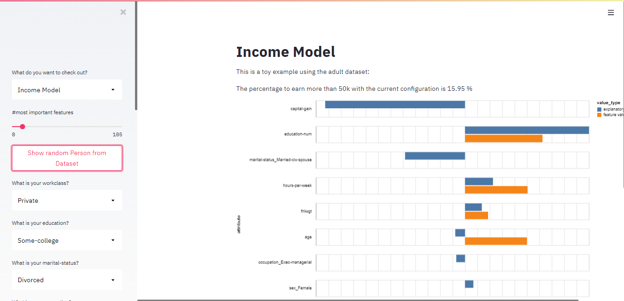The height and width of the screenshot is (301, 624).
Task: Click 'What is your workclass?' label
Action: point(40,183)
